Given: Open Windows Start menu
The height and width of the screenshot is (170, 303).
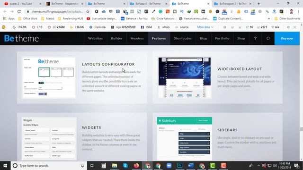Looking at the screenshot, I should [5, 166].
